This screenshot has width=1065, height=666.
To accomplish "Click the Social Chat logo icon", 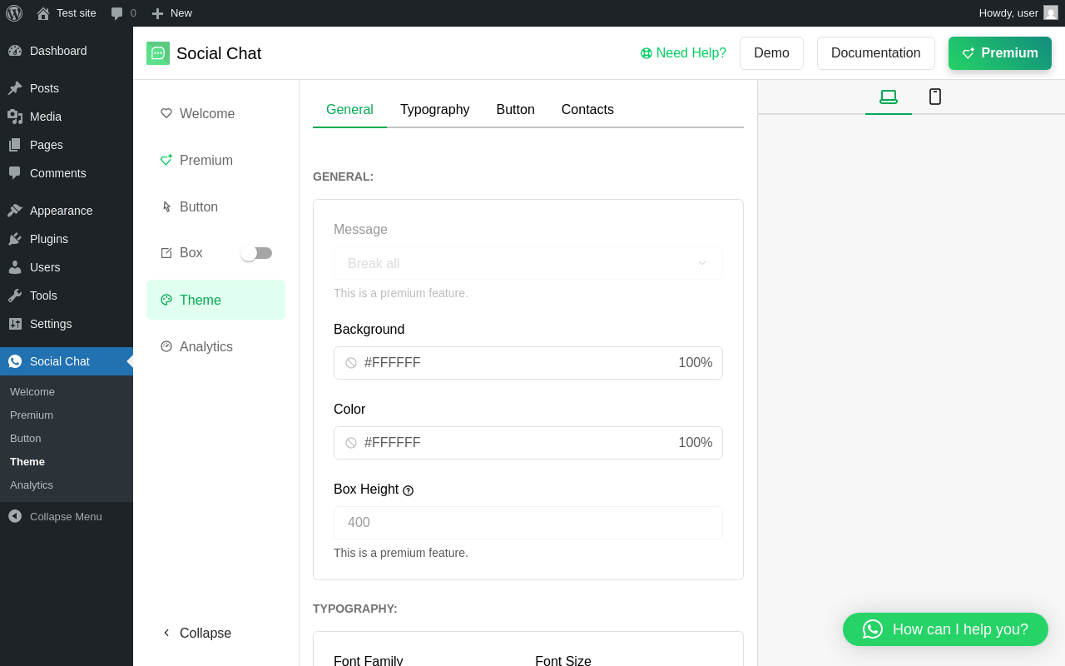I will (158, 53).
